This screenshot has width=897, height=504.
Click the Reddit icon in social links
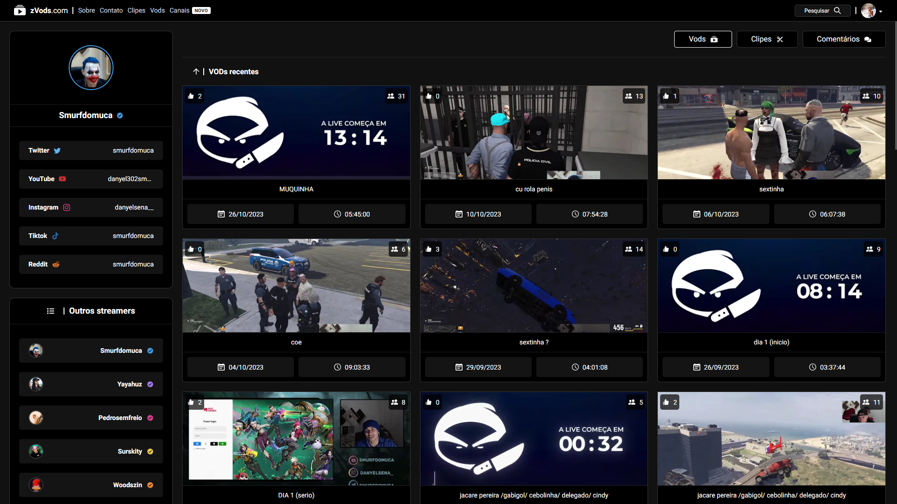click(x=56, y=265)
